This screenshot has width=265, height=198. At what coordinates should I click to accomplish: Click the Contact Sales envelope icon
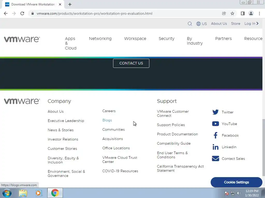click(x=216, y=159)
